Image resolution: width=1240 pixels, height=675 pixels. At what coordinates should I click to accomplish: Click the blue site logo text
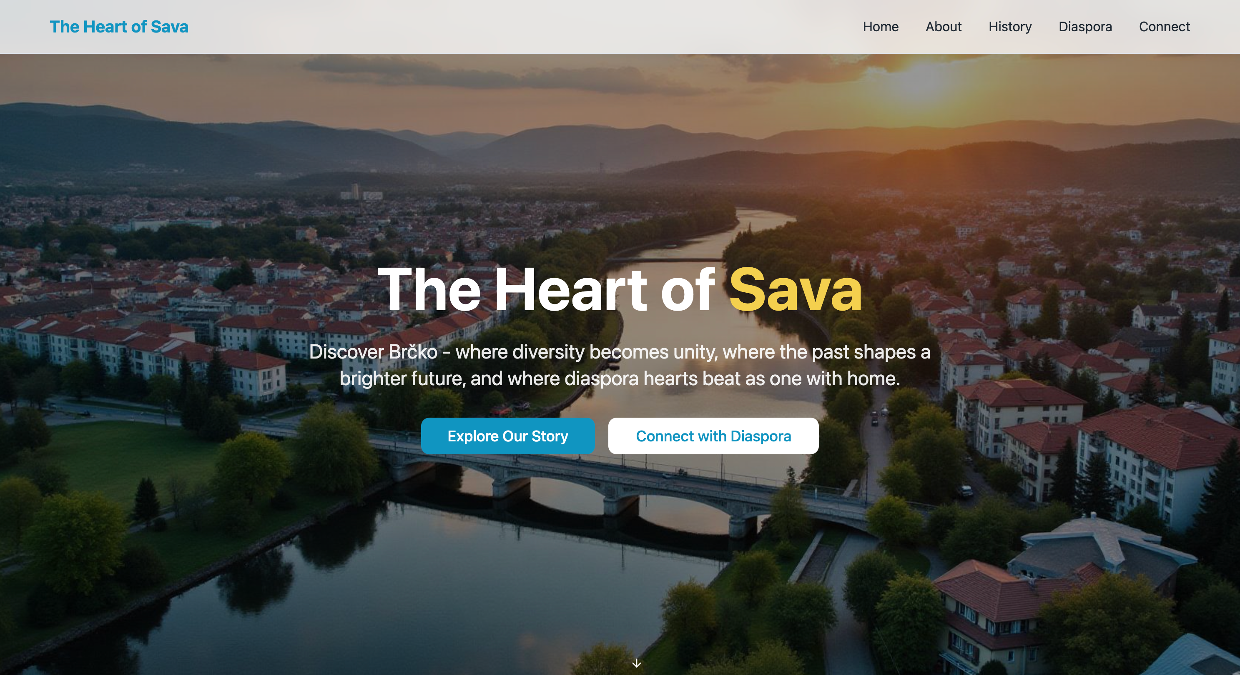tap(119, 27)
